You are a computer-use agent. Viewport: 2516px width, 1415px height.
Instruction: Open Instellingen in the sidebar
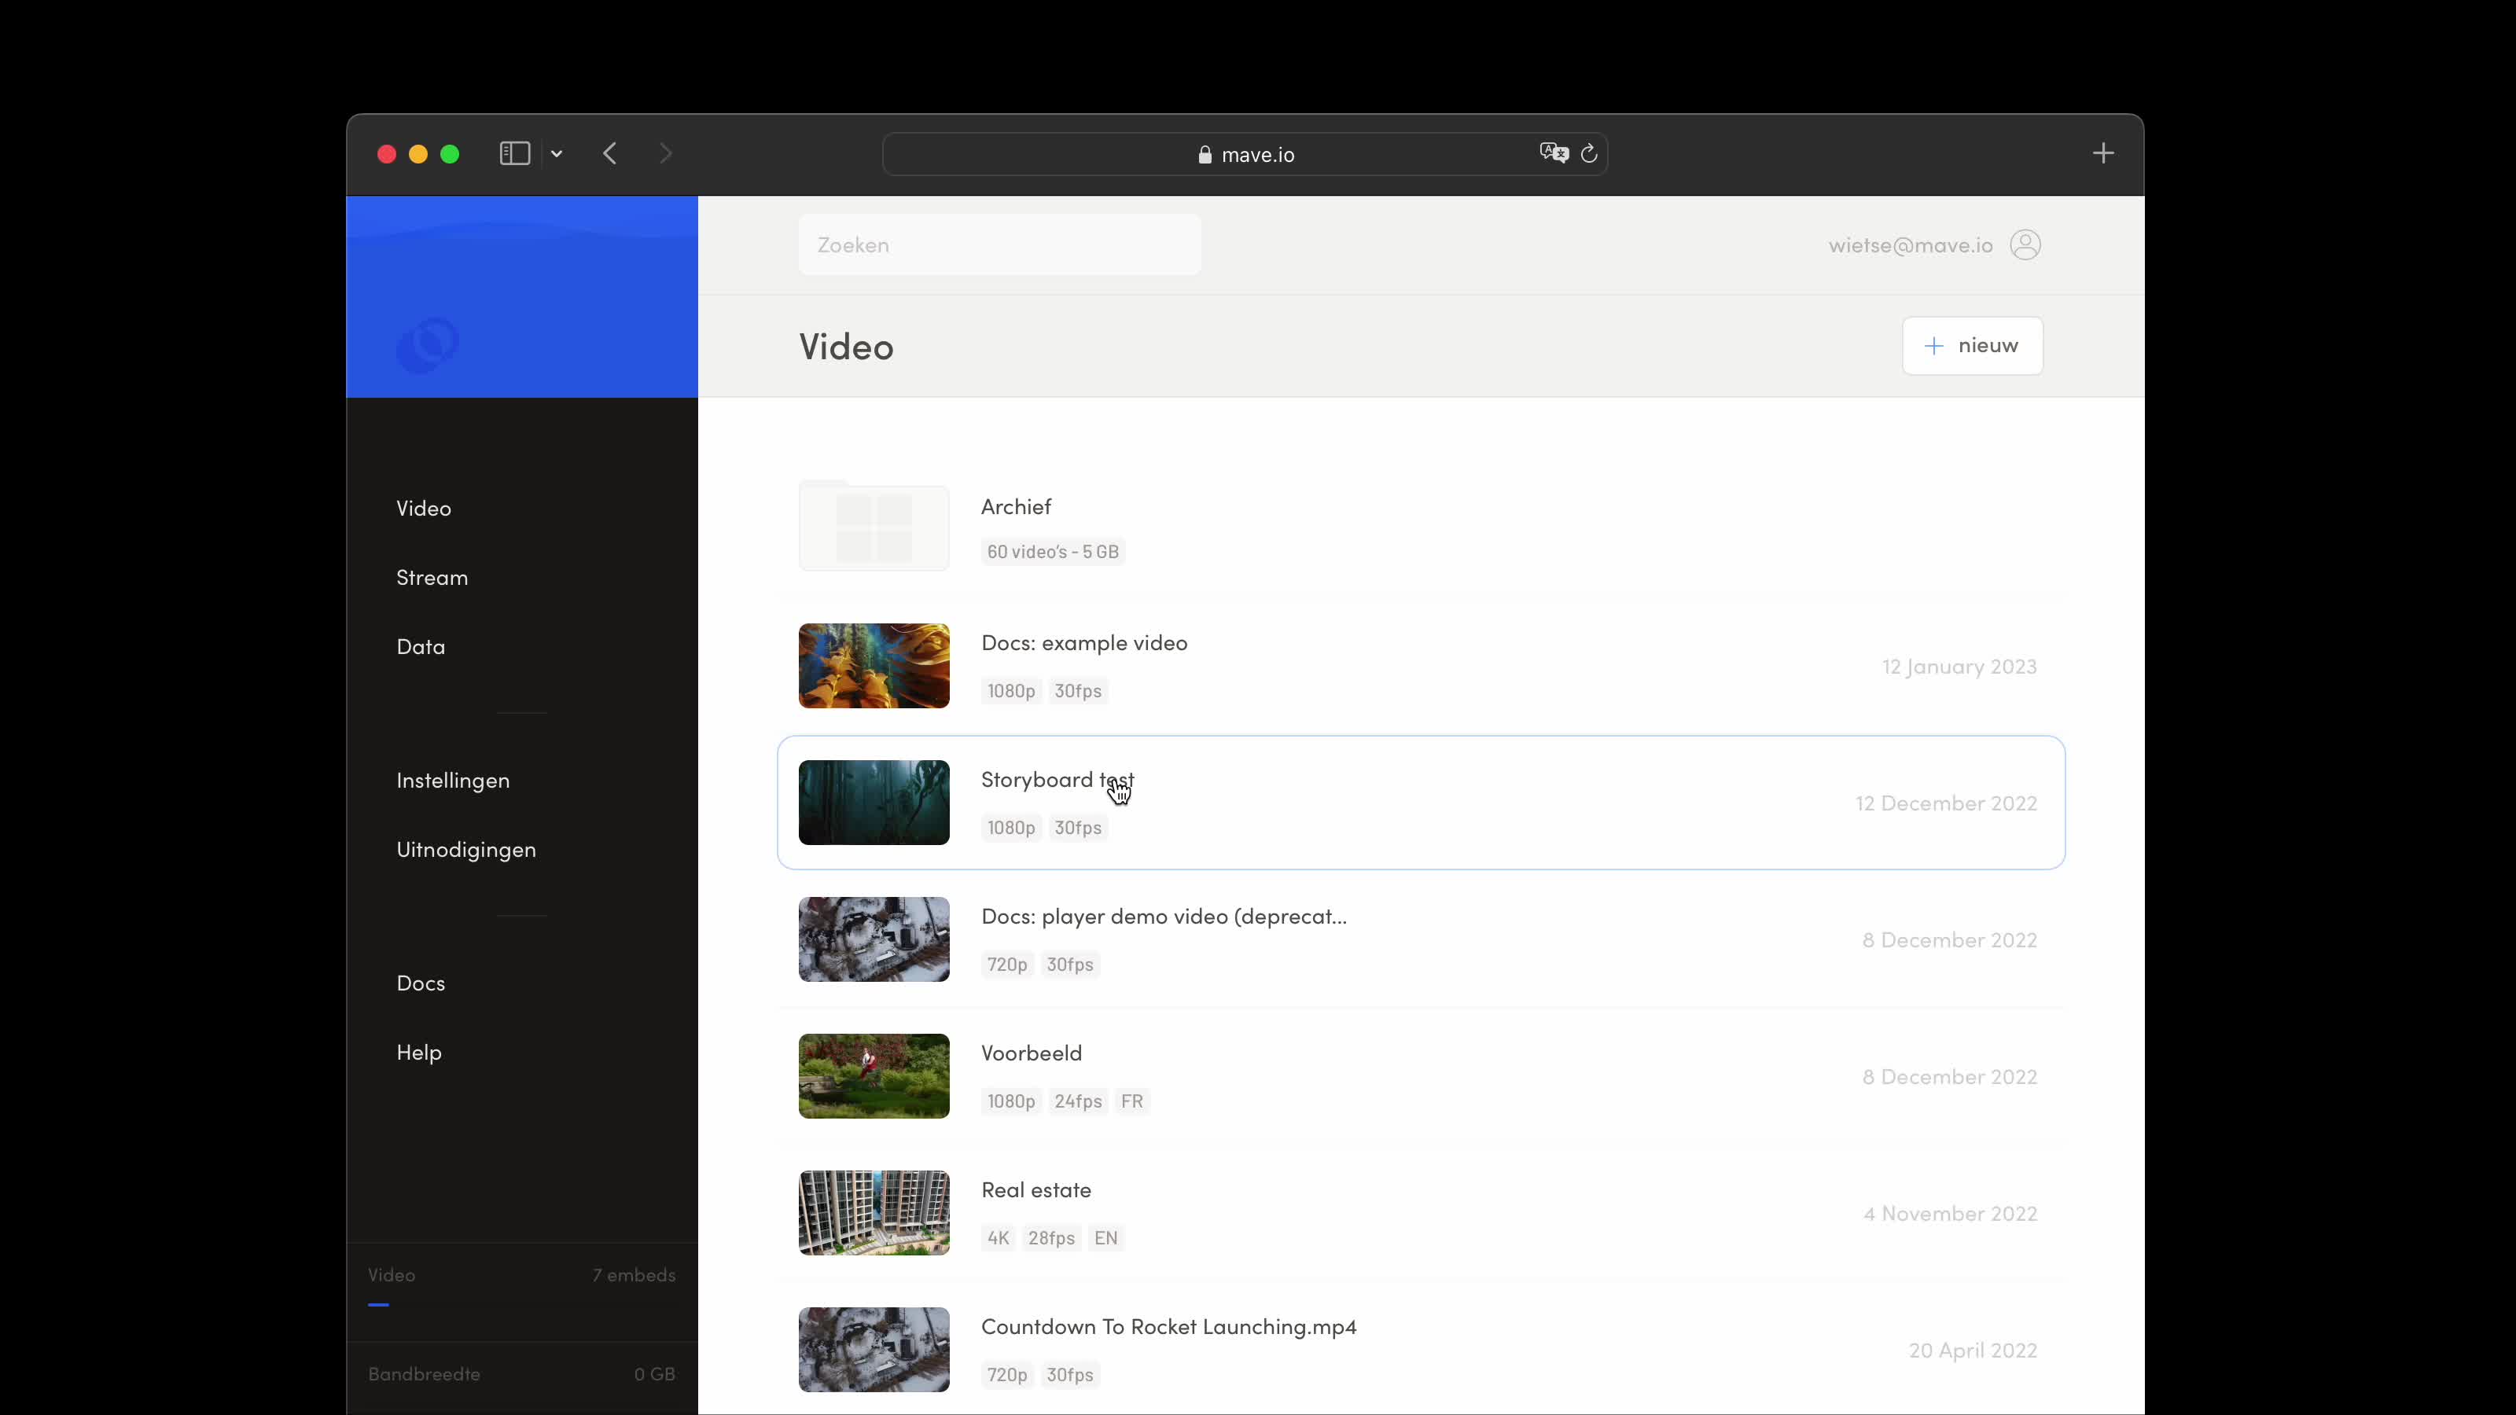[x=452, y=779]
